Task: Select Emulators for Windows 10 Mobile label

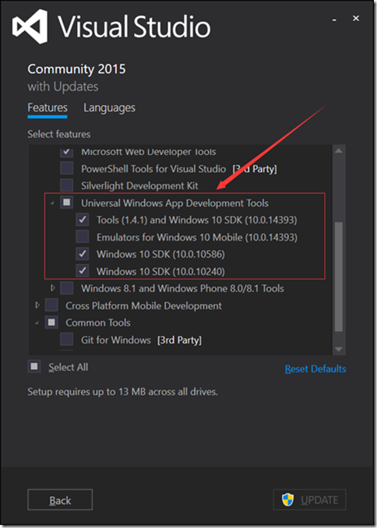Action: (197, 238)
